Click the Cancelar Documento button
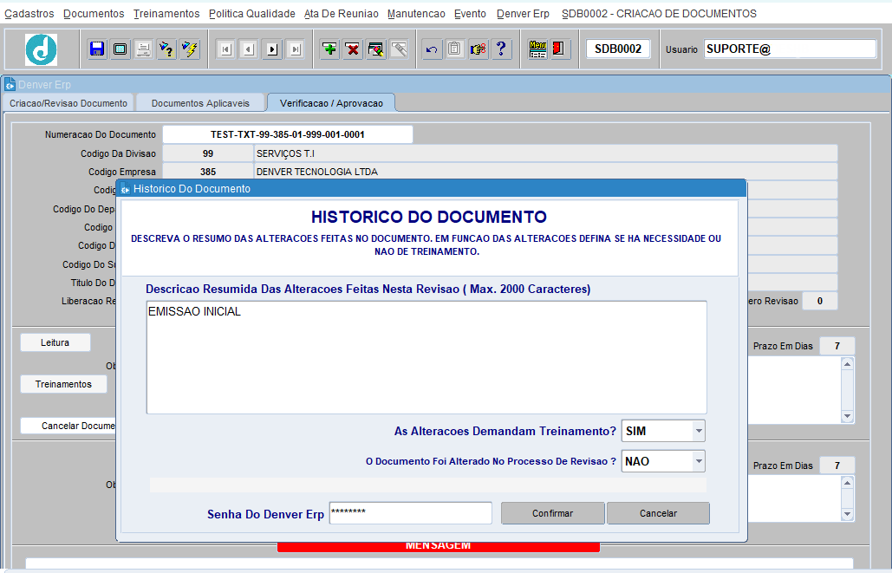 (x=68, y=426)
